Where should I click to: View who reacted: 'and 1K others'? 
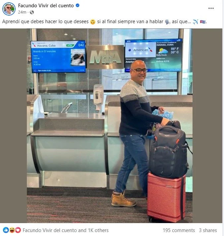pos(93,230)
